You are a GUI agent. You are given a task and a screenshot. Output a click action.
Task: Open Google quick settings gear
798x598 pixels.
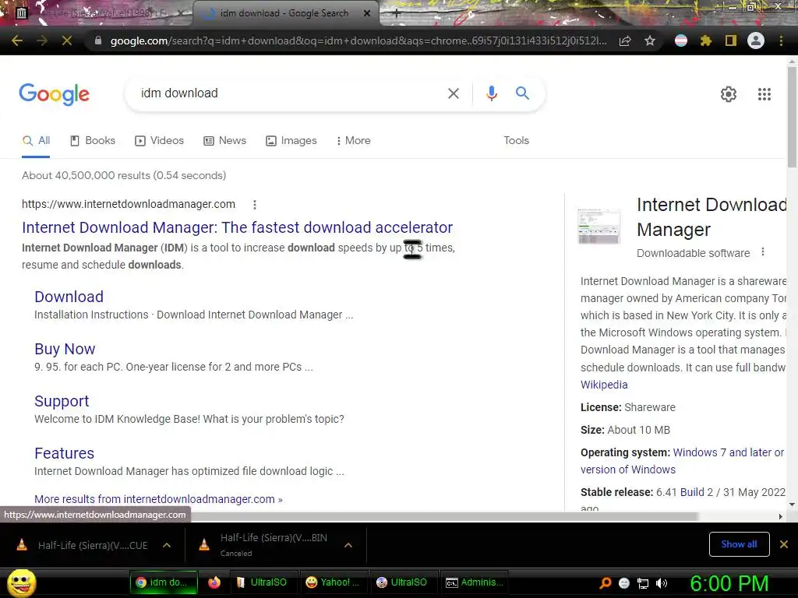pos(729,94)
